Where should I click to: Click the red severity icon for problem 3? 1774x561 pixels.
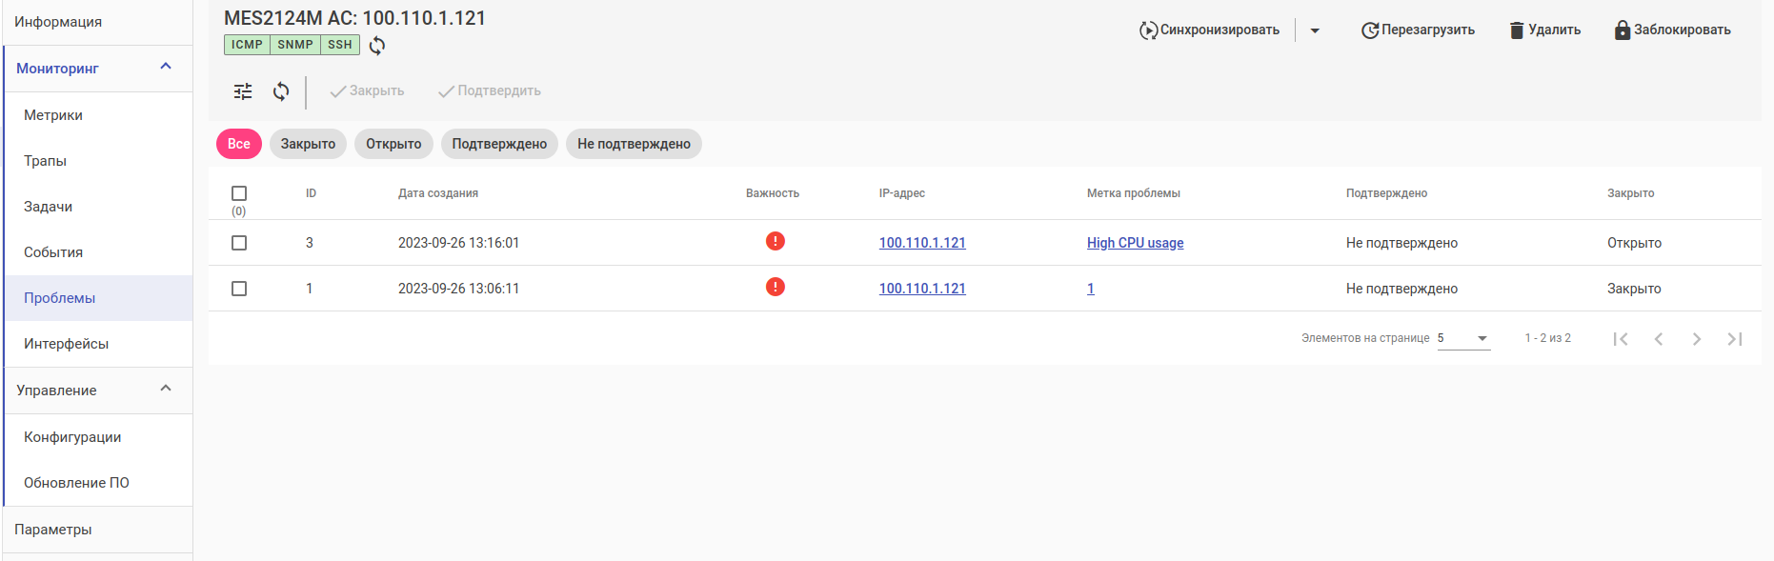pos(776,242)
